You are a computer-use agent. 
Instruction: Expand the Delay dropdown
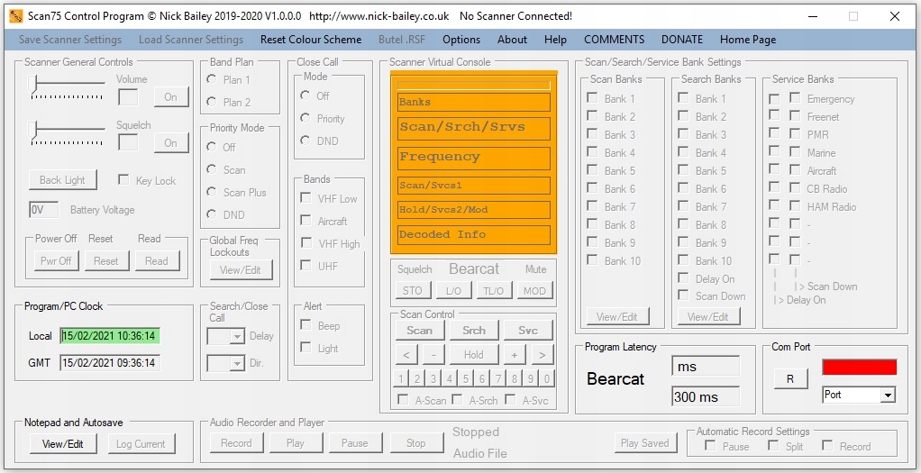pyautogui.click(x=237, y=337)
